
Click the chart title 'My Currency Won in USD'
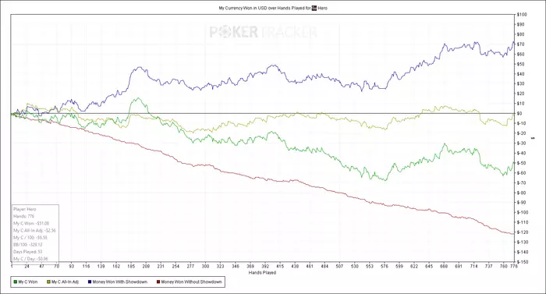[x=243, y=8]
